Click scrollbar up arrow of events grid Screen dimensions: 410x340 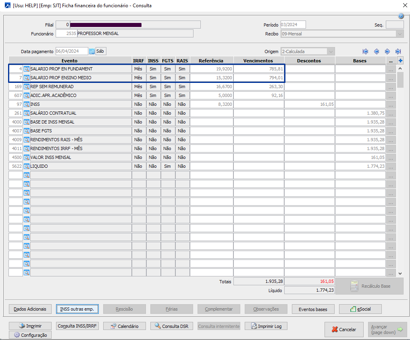[400, 68]
